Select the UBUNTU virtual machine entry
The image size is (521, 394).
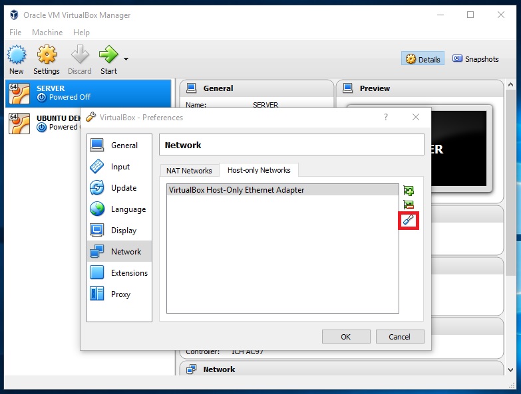(x=43, y=124)
